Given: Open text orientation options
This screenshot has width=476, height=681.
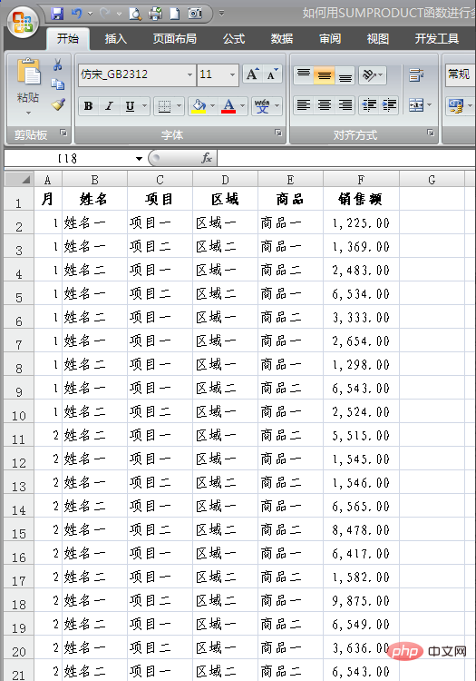Looking at the screenshot, I should 372,75.
